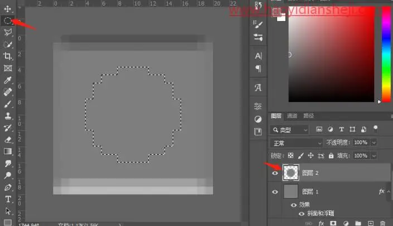Create a new layer
Viewport: 393px width, 226px height.
pos(371,223)
